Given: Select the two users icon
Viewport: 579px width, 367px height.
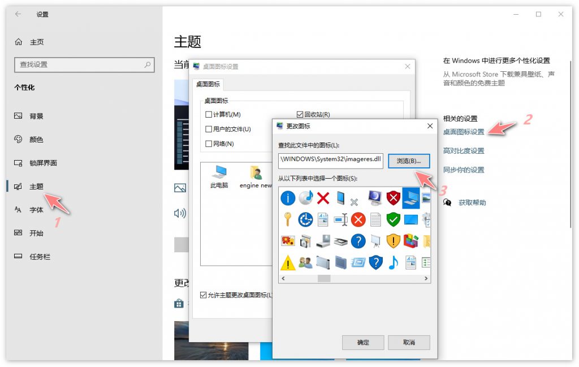Looking at the screenshot, I should [306, 262].
